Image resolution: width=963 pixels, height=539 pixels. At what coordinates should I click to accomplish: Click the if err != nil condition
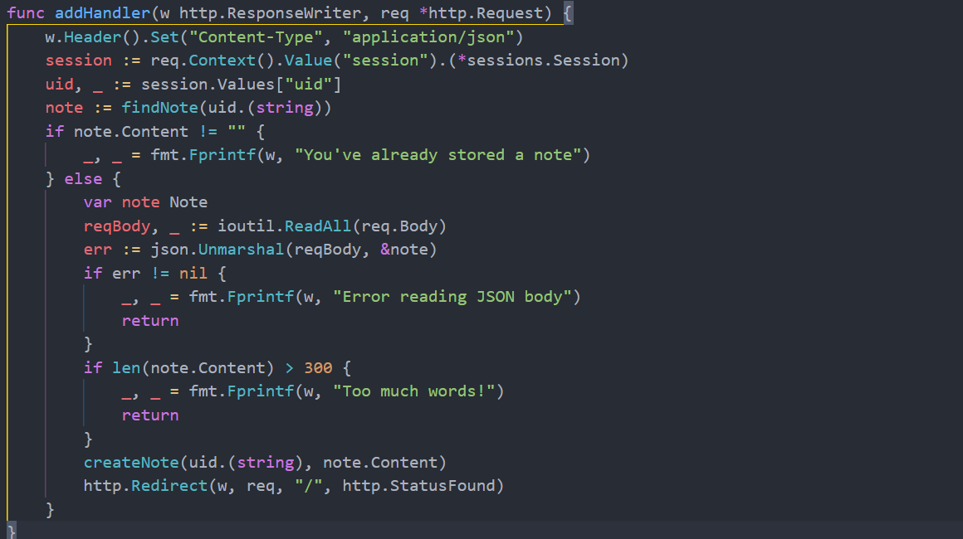(145, 274)
